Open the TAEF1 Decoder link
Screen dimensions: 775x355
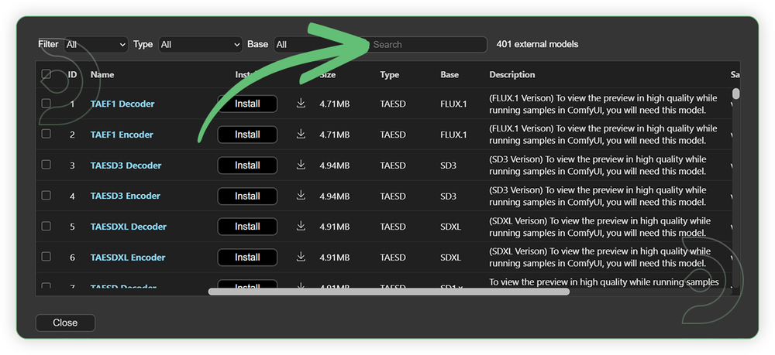pos(122,104)
